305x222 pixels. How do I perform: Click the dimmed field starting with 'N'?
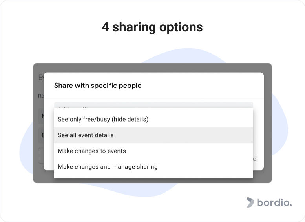pyautogui.click(x=41, y=116)
